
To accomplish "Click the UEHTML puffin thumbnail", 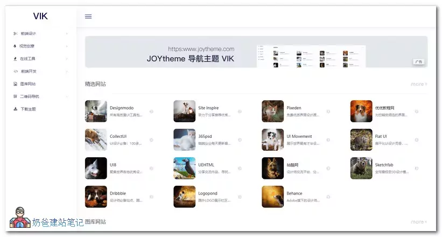I will point(184,168).
